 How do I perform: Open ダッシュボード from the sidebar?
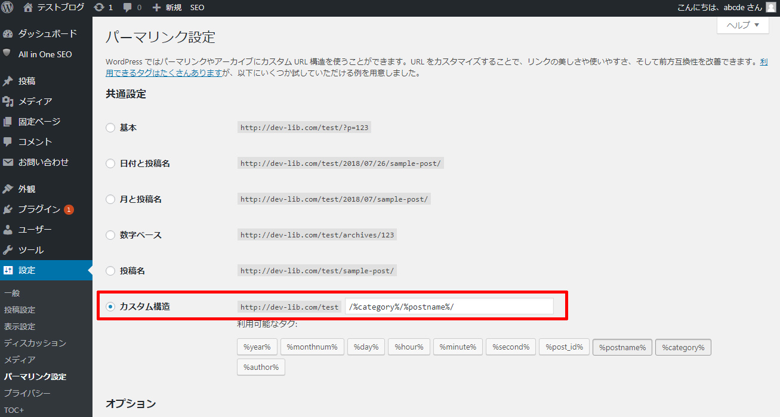coord(47,34)
